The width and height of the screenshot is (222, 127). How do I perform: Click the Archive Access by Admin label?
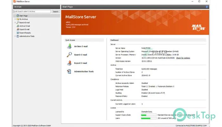click(x=125, y=83)
